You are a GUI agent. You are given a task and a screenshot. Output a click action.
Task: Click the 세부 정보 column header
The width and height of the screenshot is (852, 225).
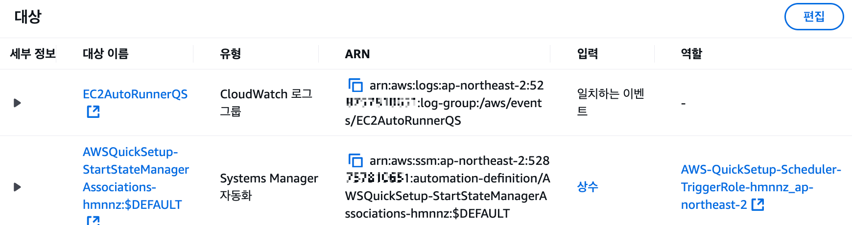pos(33,54)
